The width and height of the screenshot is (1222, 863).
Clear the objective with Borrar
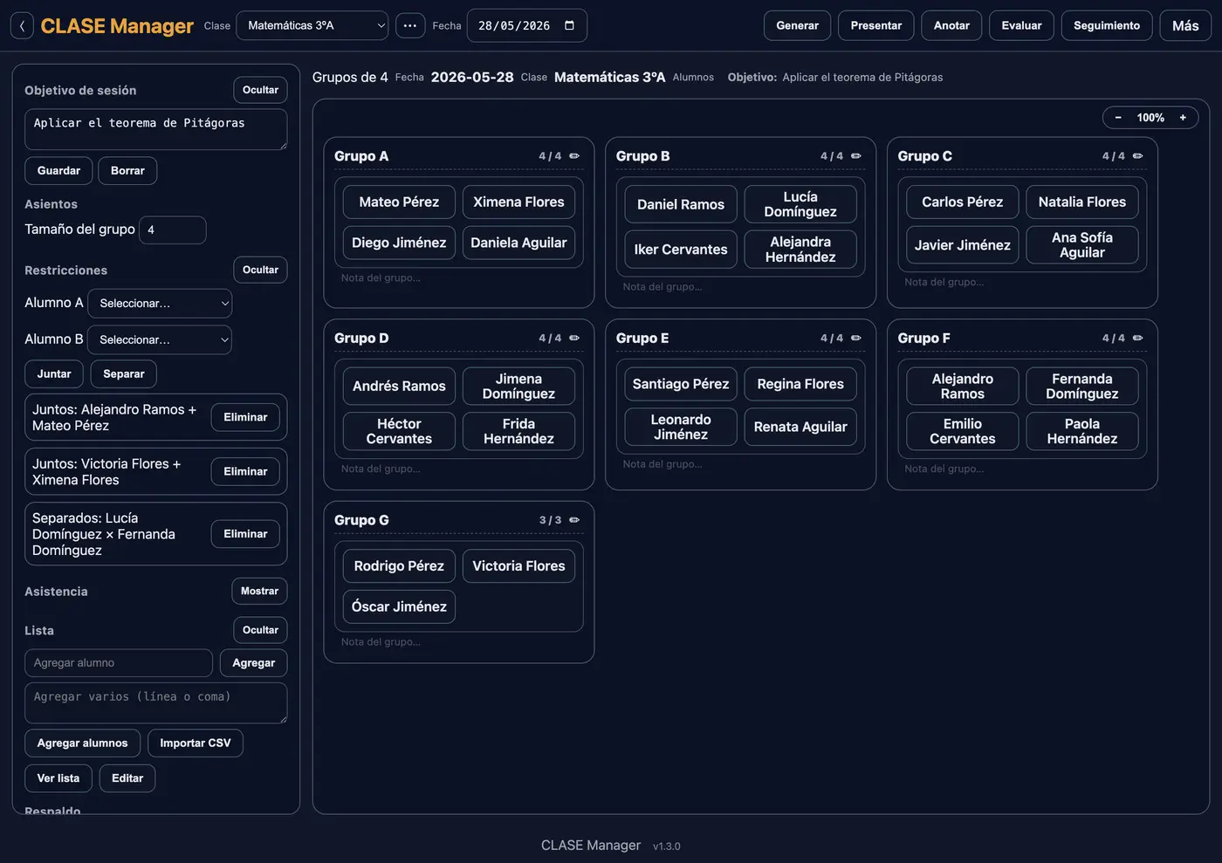(127, 171)
